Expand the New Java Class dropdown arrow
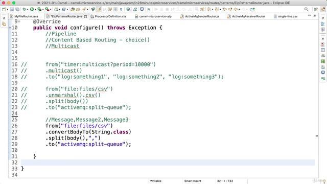The width and height of the screenshot is (327, 184). (x=67, y=9)
